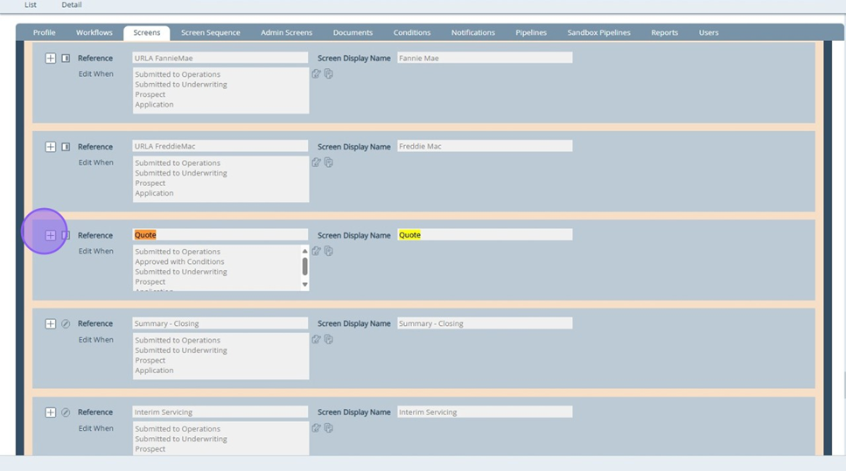Open the Detail view link
846x471 pixels.
pyautogui.click(x=72, y=5)
